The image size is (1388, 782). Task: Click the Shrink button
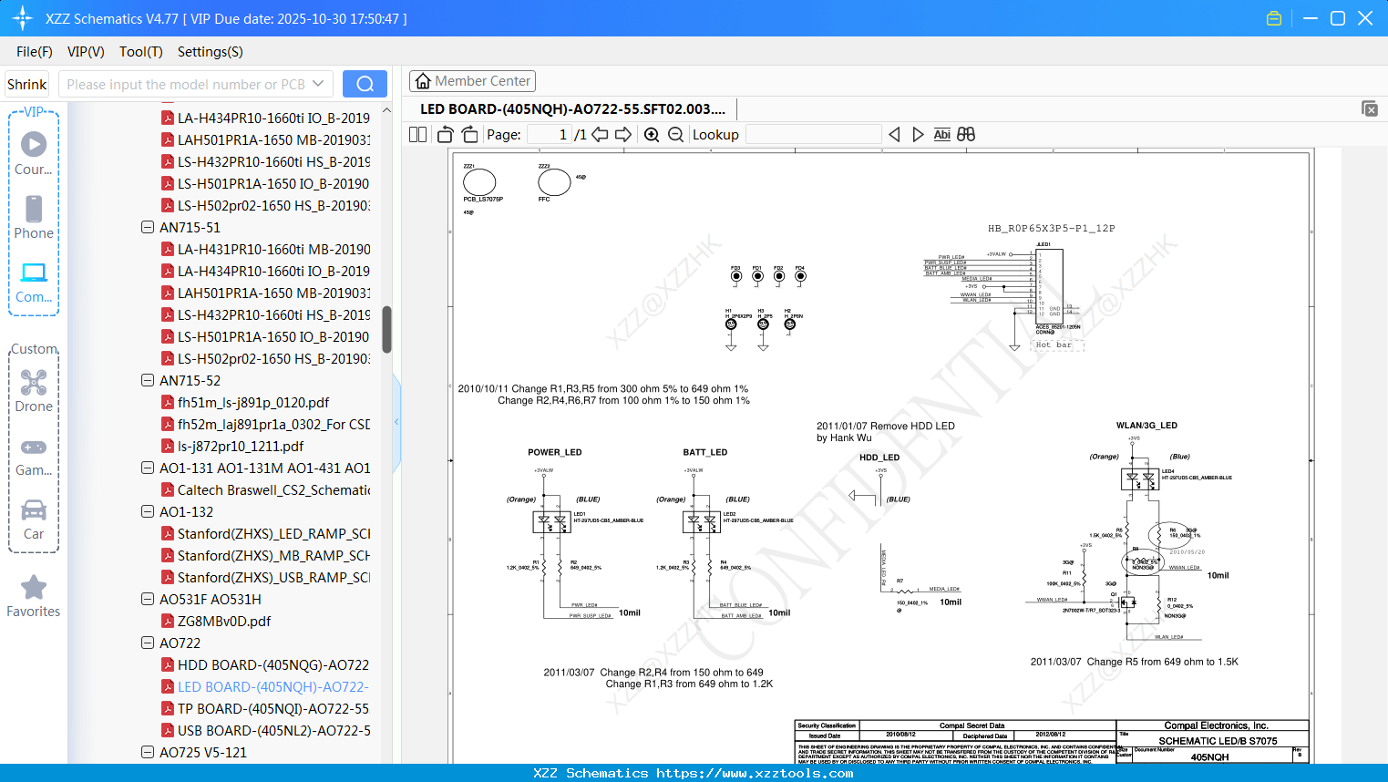tap(26, 84)
